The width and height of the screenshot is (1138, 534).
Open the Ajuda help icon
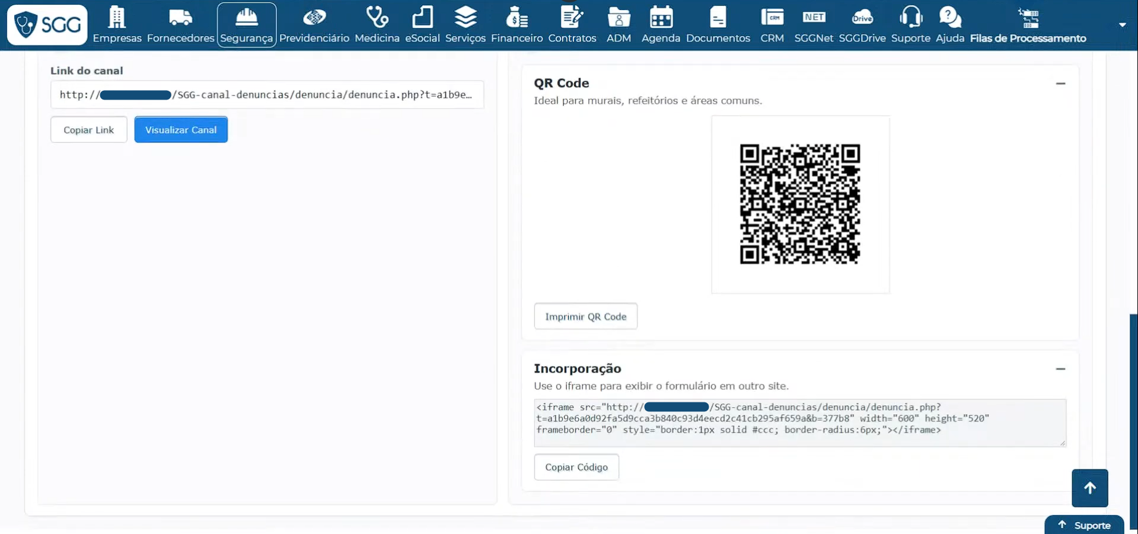click(x=950, y=17)
